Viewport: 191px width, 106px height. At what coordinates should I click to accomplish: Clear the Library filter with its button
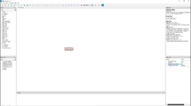15,10
